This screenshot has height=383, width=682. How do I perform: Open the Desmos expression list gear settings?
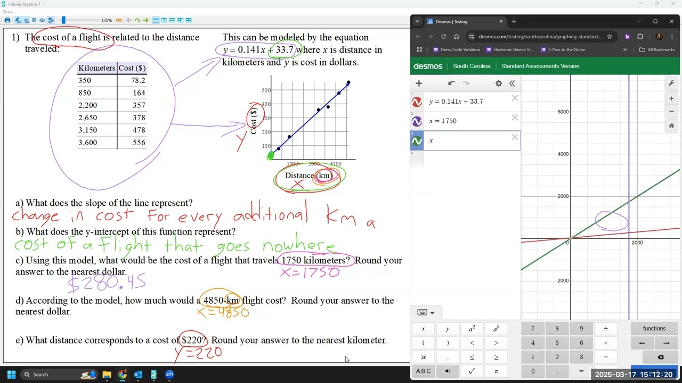[499, 84]
